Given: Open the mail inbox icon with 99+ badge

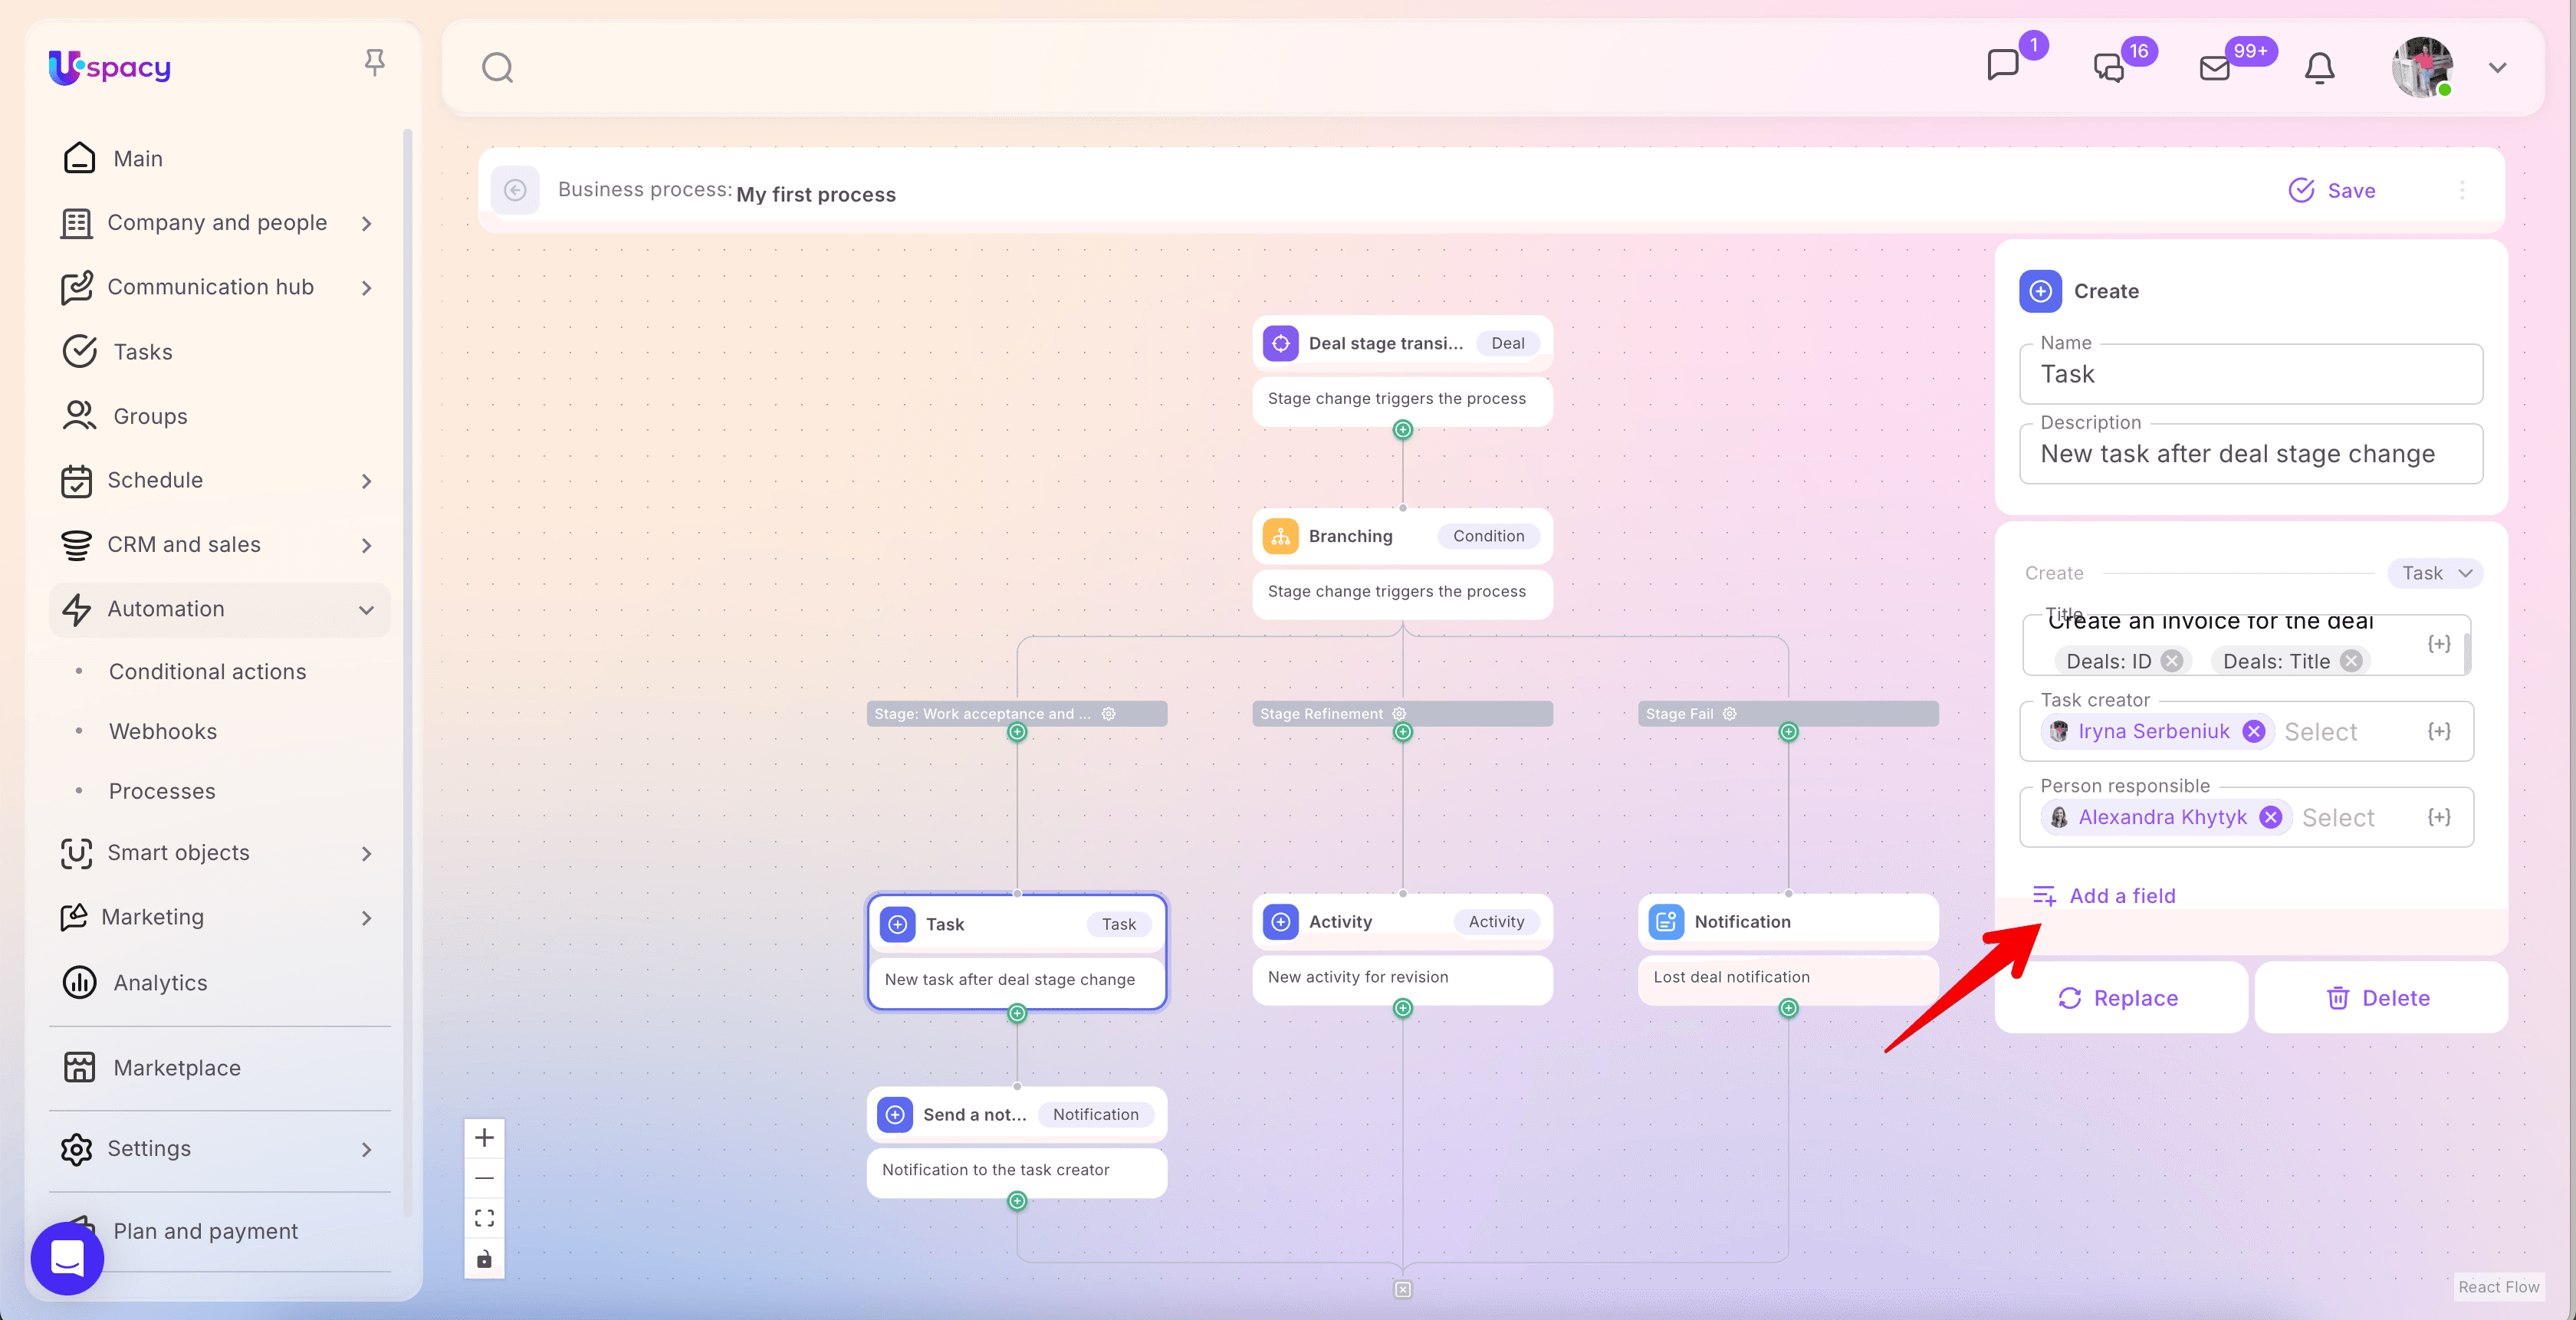Looking at the screenshot, I should click(x=2215, y=68).
